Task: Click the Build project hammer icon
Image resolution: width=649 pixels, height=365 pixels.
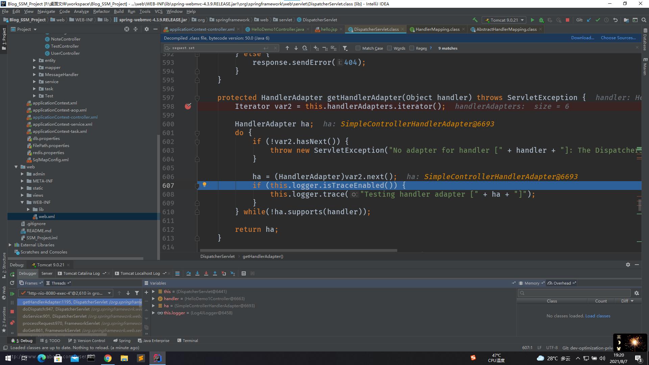Action: (475, 20)
